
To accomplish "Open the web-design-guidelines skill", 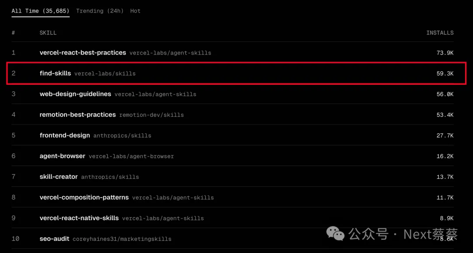I will tap(75, 94).
